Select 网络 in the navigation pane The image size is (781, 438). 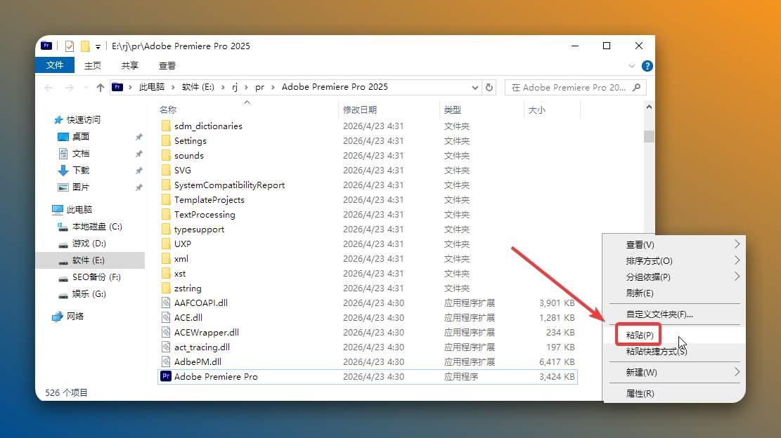coord(75,316)
